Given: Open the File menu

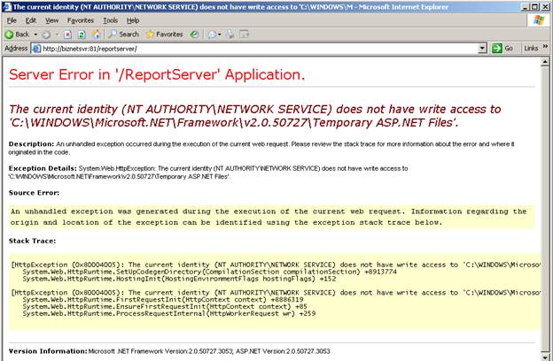Looking at the screenshot, I should pos(12,20).
